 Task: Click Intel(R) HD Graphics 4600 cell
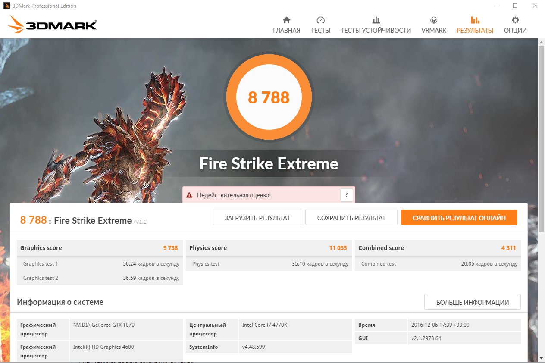tap(126, 351)
